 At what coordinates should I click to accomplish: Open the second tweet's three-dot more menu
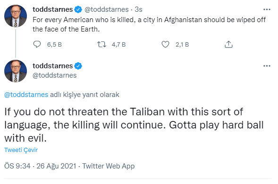(x=267, y=66)
